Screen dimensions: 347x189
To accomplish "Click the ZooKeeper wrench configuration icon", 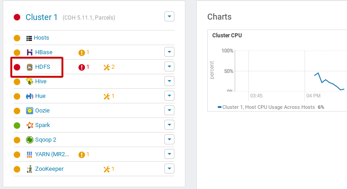I will pos(107,169).
